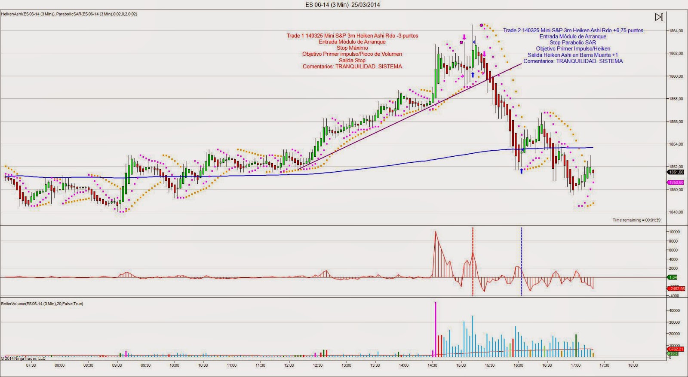Click the green 1,64 indicator value marker
This screenshot has width=688, height=377.
coord(673,277)
